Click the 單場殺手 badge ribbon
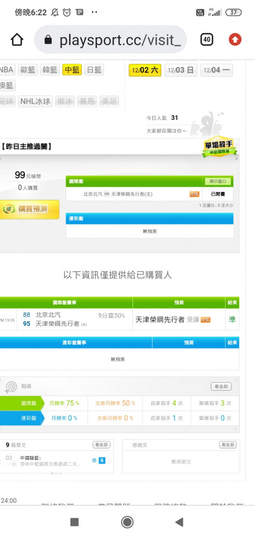The image size is (255, 539). click(219, 149)
